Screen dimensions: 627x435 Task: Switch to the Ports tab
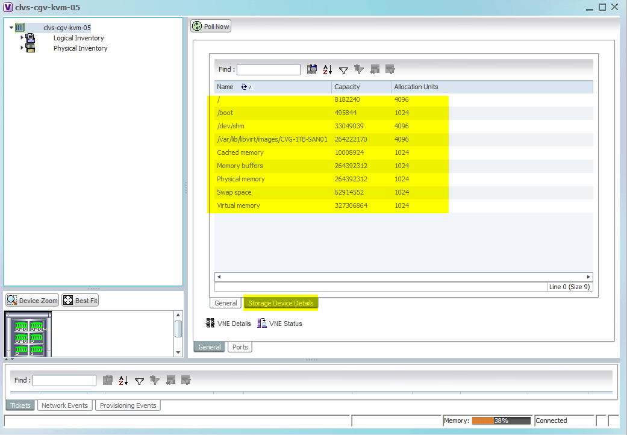tap(240, 346)
